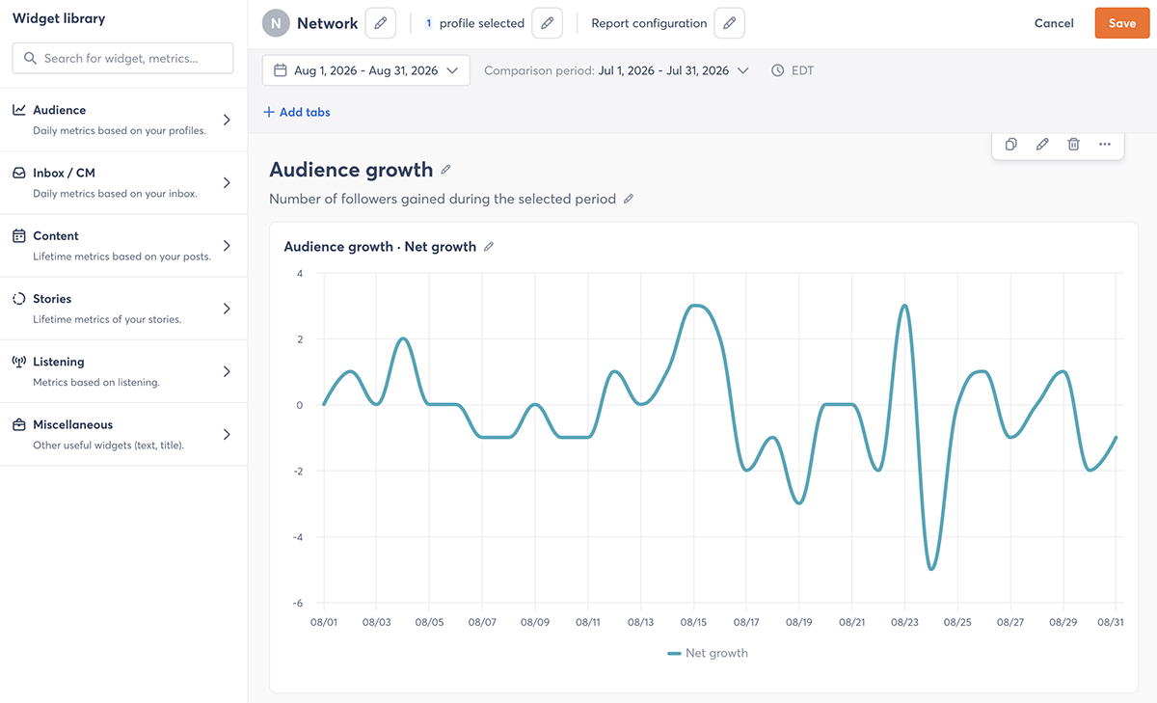Edit the Network report name pencil icon
The image size is (1157, 703).
381,23
